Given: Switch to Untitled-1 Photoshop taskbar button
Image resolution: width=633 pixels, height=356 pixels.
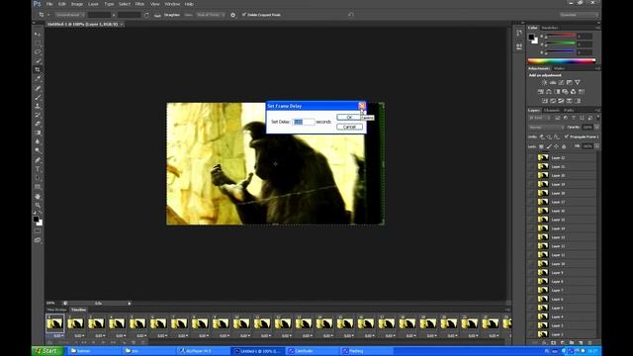Looking at the screenshot, I should click(x=258, y=351).
